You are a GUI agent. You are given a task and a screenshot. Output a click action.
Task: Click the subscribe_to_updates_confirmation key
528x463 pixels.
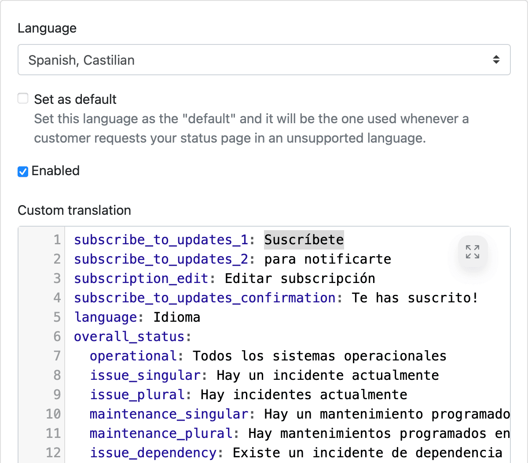pos(205,298)
